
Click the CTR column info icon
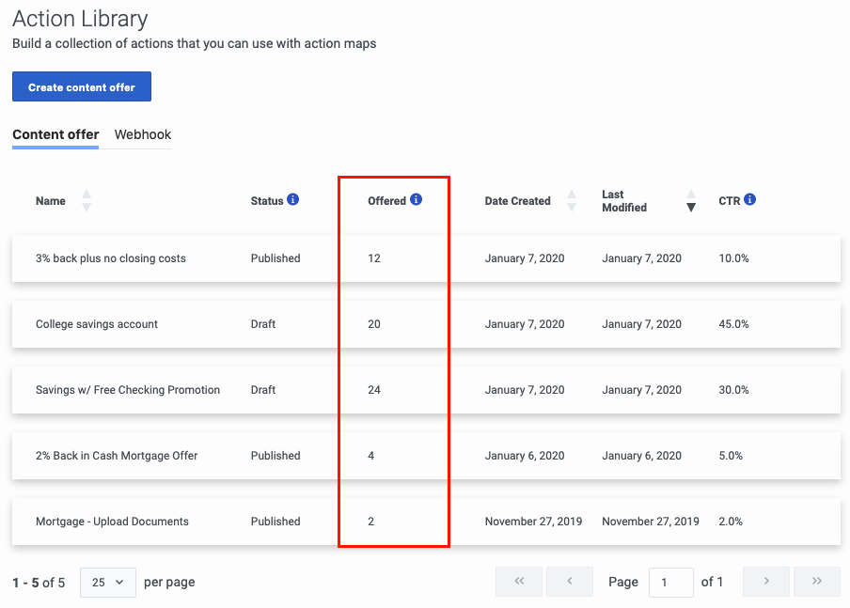coord(749,199)
